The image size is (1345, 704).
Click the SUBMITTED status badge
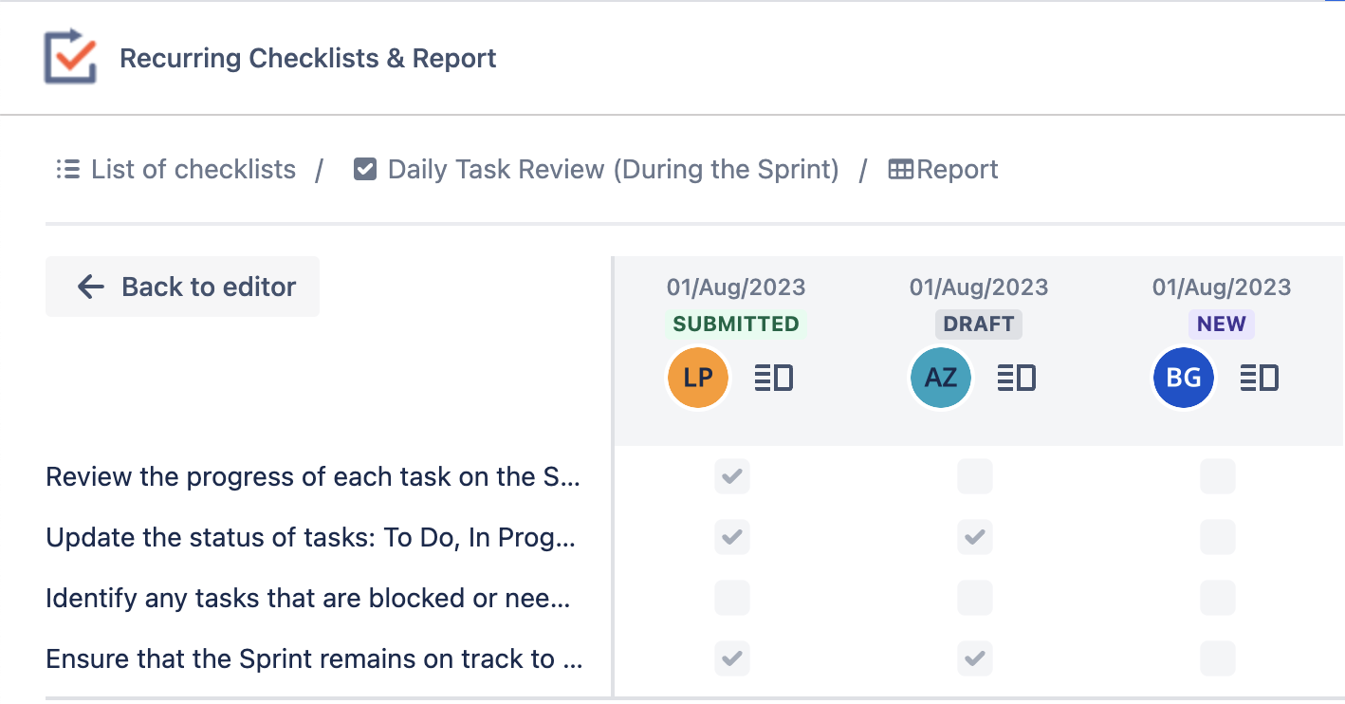coord(736,324)
